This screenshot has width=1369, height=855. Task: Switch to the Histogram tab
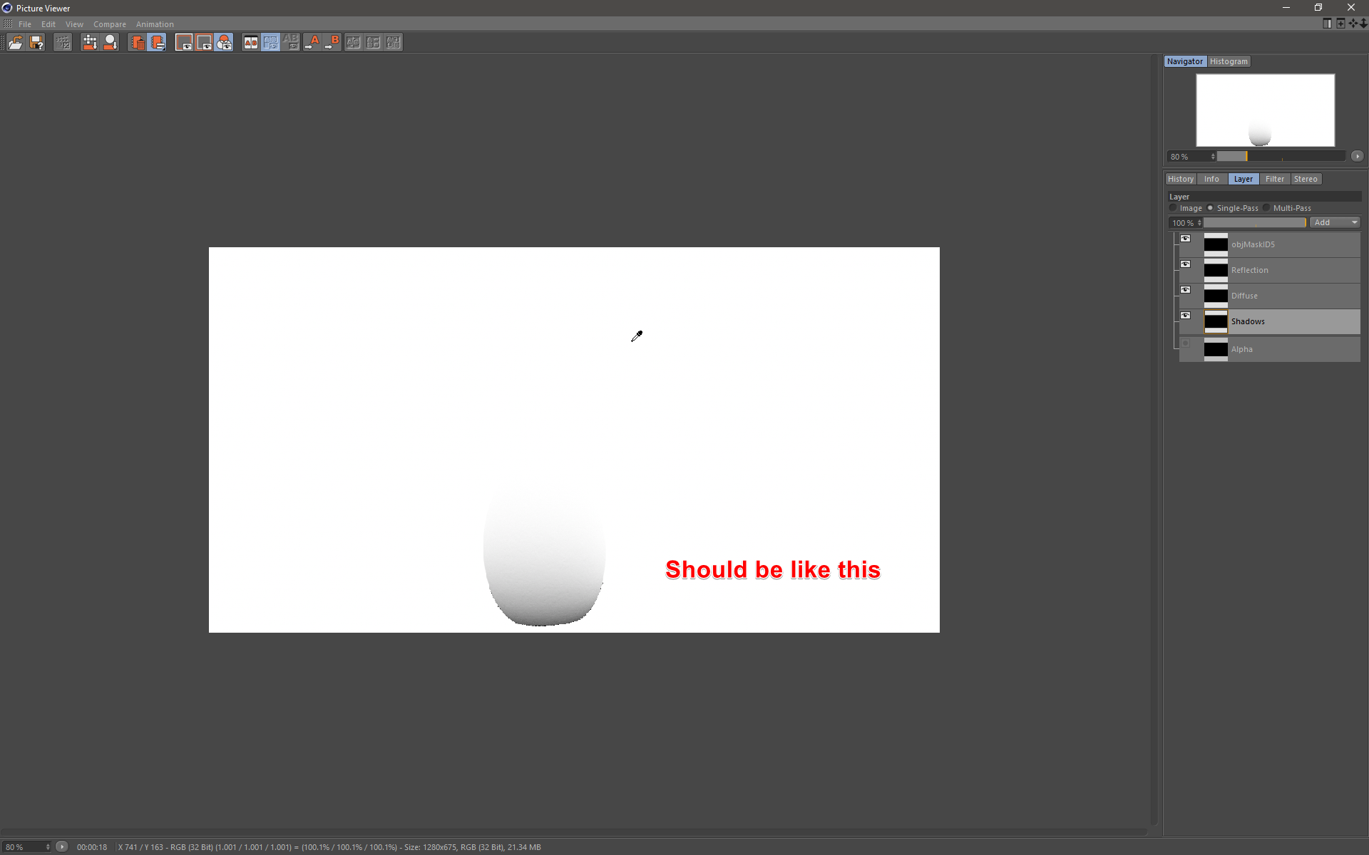click(x=1229, y=61)
